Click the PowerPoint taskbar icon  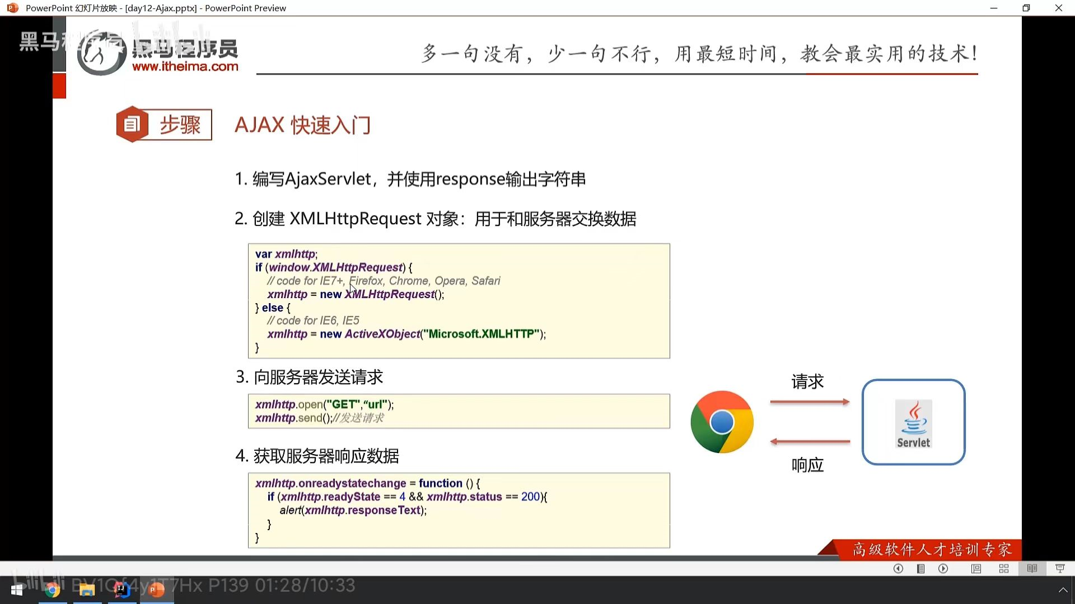click(157, 590)
